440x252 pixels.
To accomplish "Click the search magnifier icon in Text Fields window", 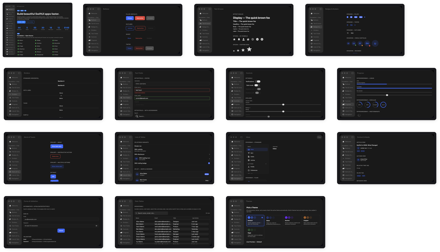I will coord(137,116).
